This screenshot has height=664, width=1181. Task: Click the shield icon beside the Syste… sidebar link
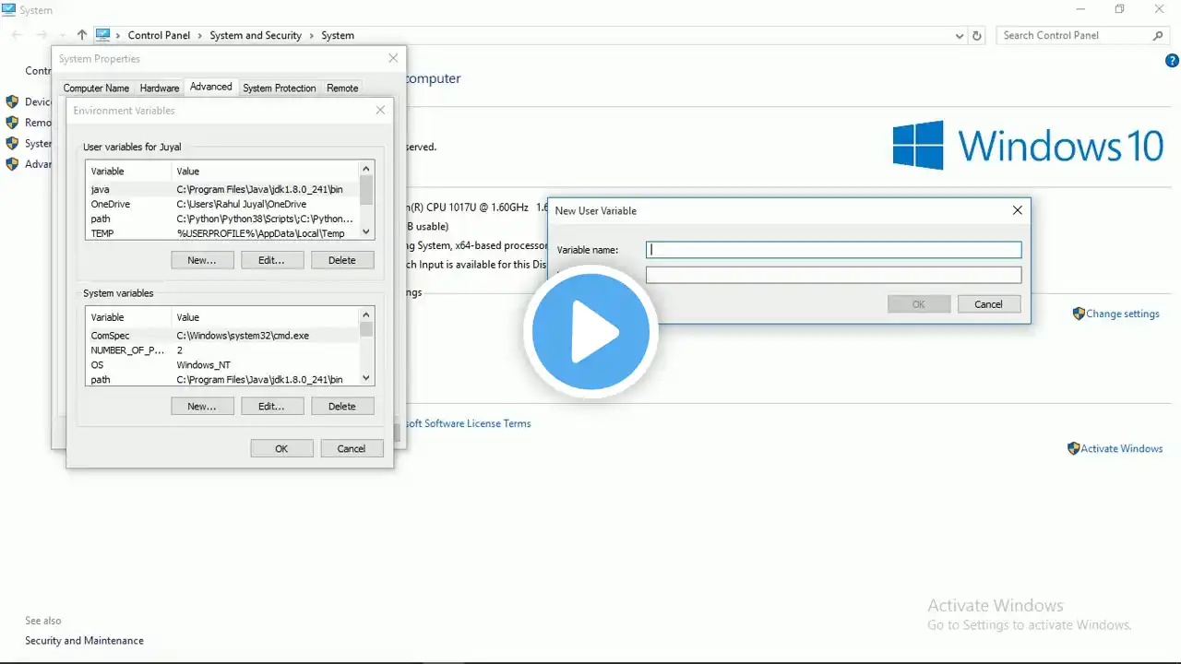[12, 143]
